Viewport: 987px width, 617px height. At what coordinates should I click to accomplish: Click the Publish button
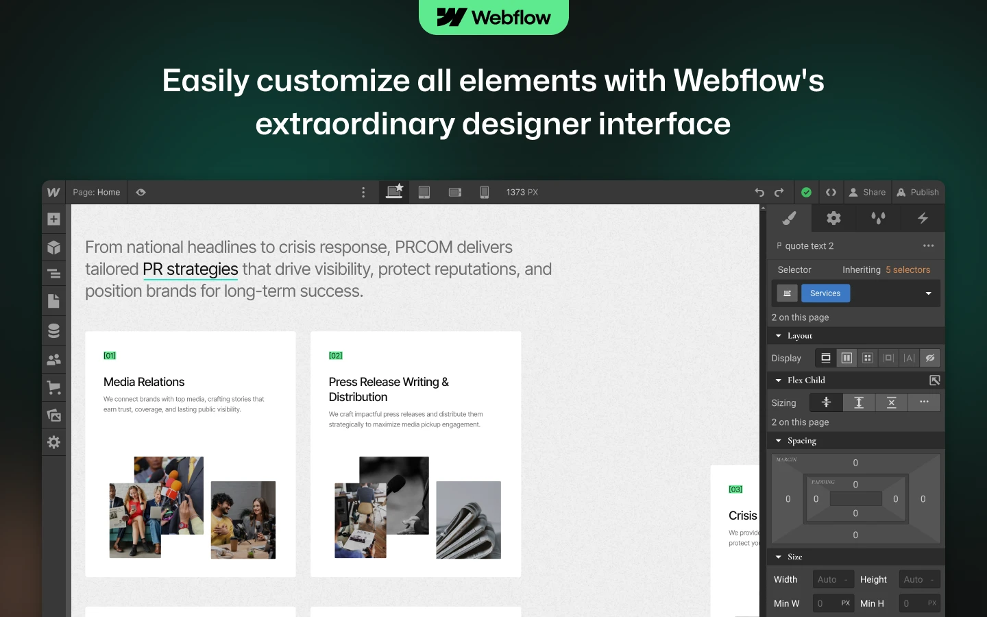click(918, 193)
